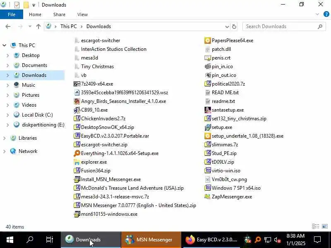Select Videos in the navigation pane

click(29, 105)
